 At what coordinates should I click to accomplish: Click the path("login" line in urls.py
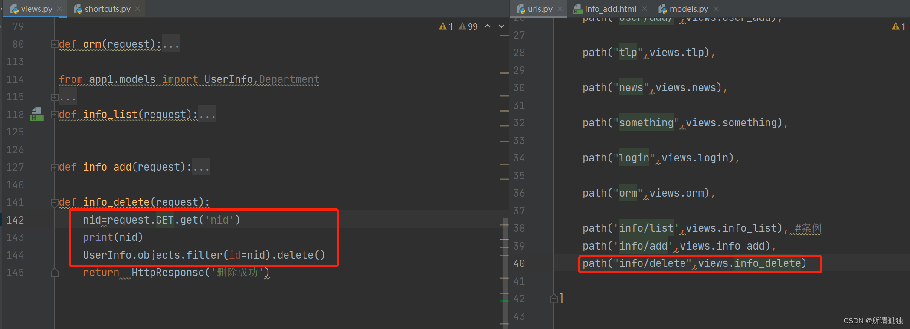pos(661,158)
